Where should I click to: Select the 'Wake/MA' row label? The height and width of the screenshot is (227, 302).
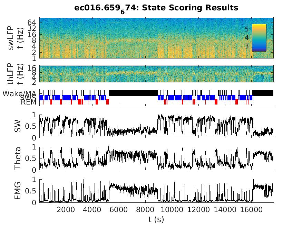19,93
